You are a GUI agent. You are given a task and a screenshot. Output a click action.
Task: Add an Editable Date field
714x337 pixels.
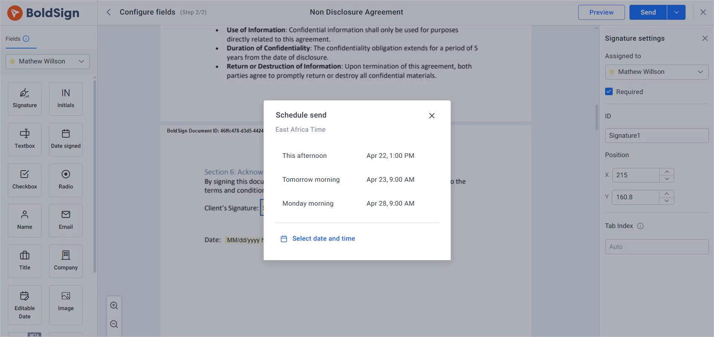[25, 305]
